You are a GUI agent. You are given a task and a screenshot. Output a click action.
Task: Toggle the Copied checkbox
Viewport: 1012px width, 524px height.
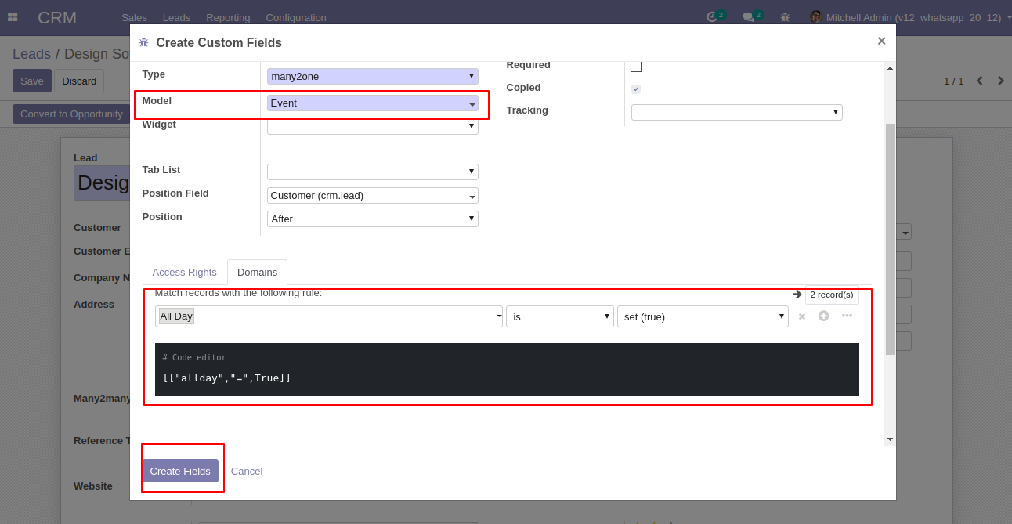[x=636, y=89]
